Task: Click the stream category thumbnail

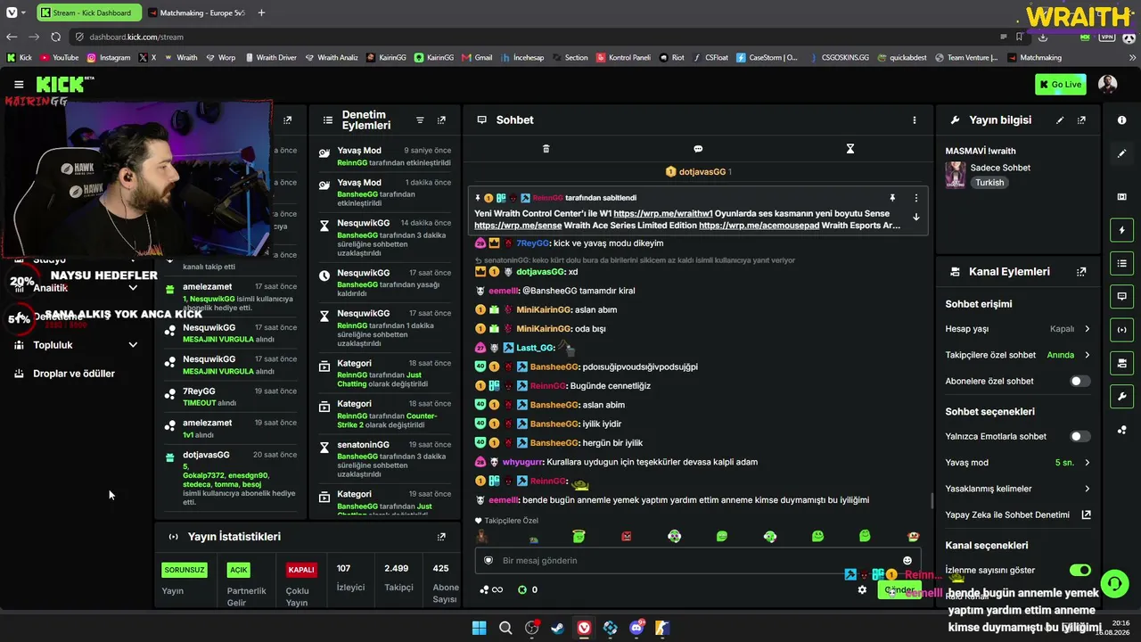Action: pyautogui.click(x=956, y=175)
